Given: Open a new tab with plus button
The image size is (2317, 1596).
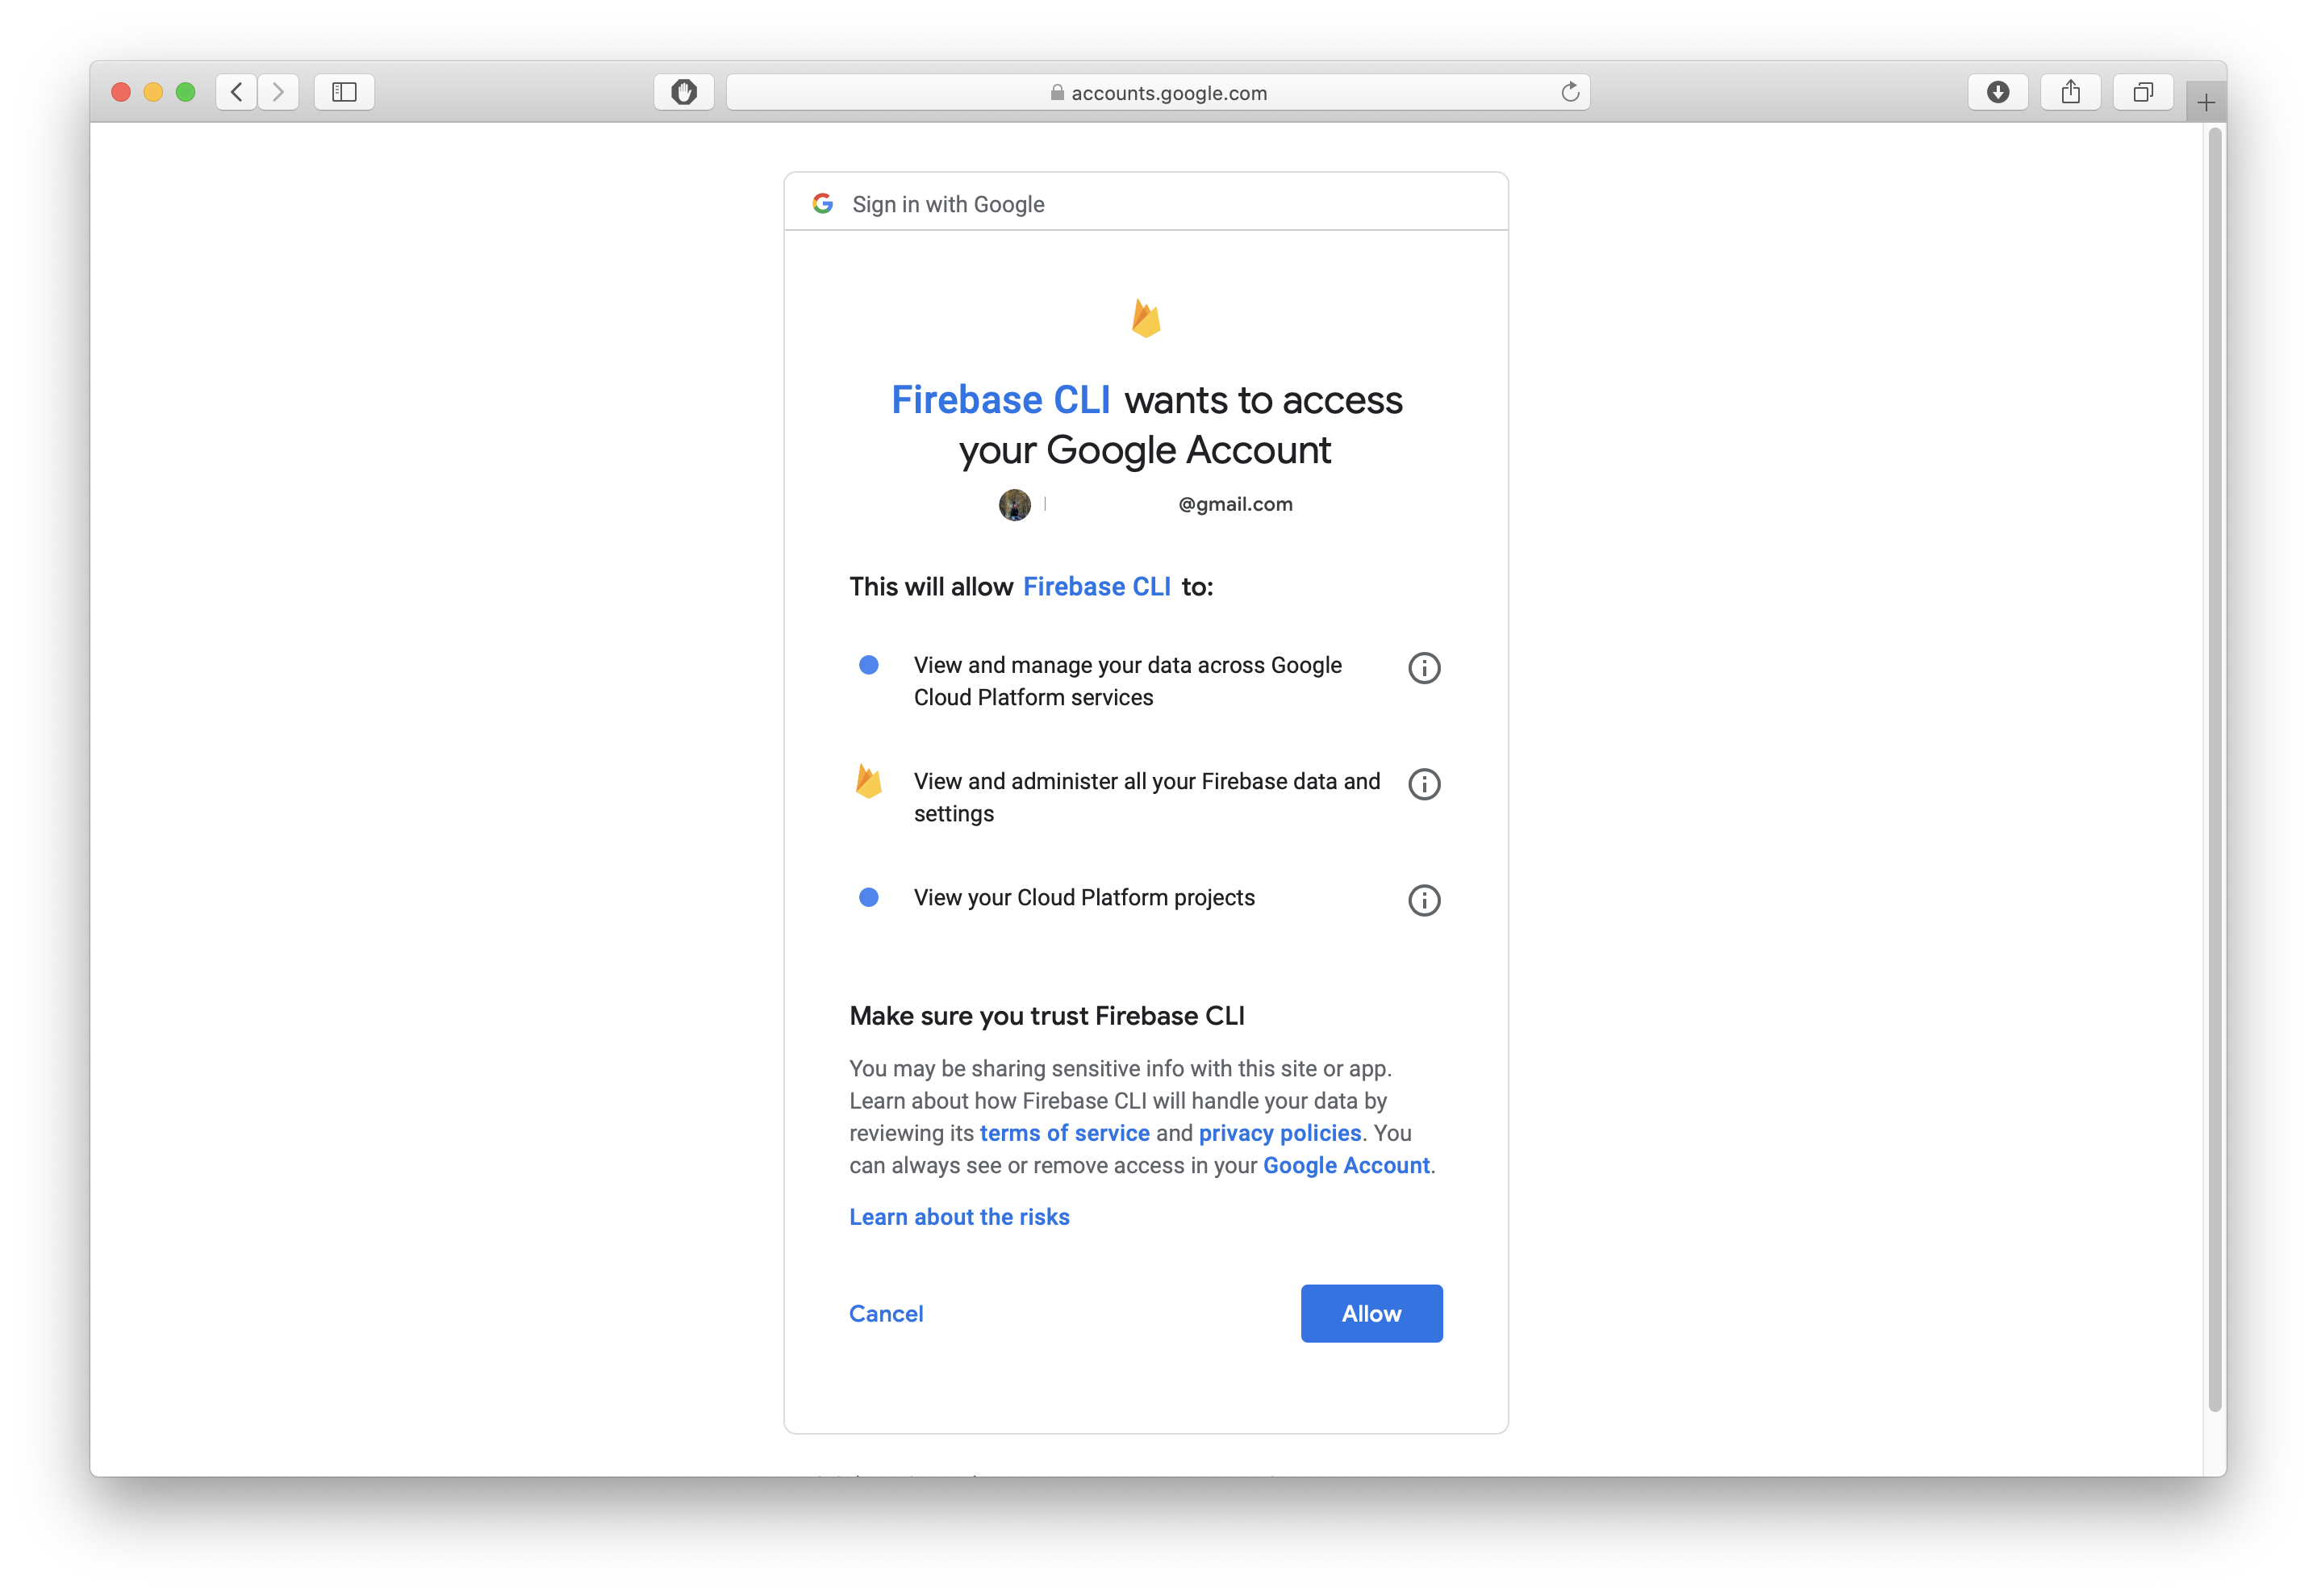Looking at the screenshot, I should 2205,102.
